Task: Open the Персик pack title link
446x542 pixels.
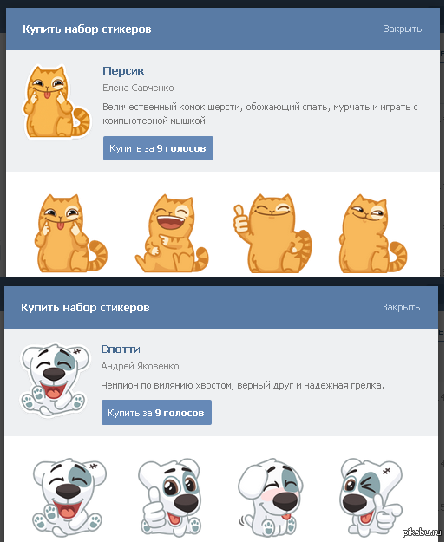Action: 123,71
